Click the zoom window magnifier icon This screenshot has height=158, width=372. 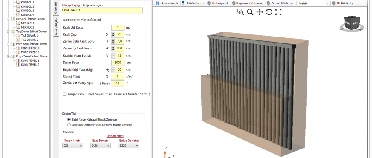(x=241, y=12)
